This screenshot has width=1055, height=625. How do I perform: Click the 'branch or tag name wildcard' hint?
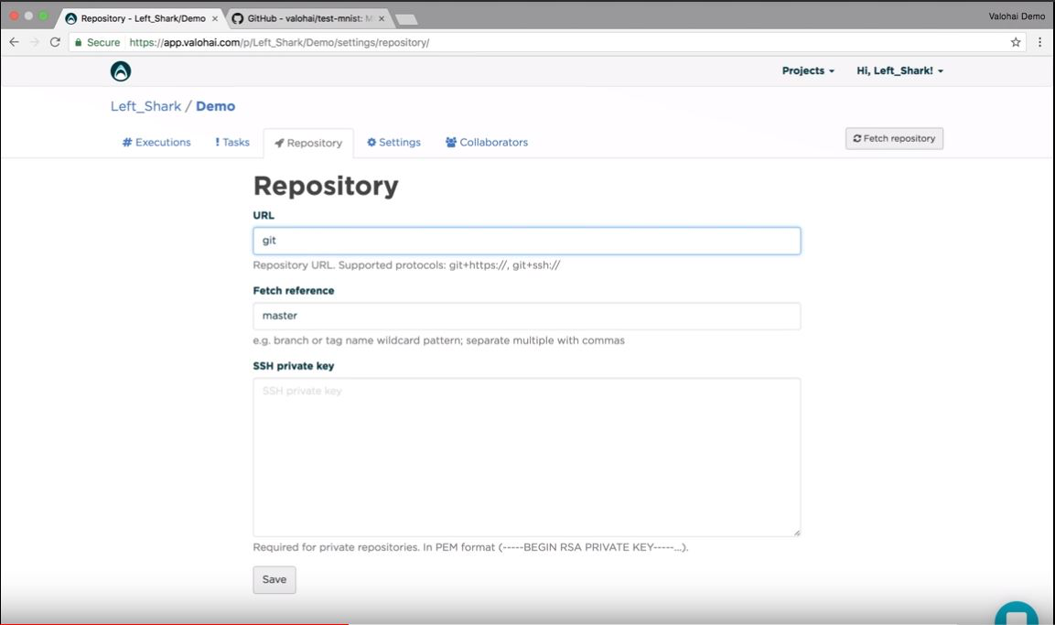pyautogui.click(x=438, y=340)
